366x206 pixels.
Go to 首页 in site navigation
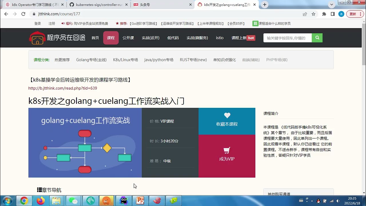point(95,38)
